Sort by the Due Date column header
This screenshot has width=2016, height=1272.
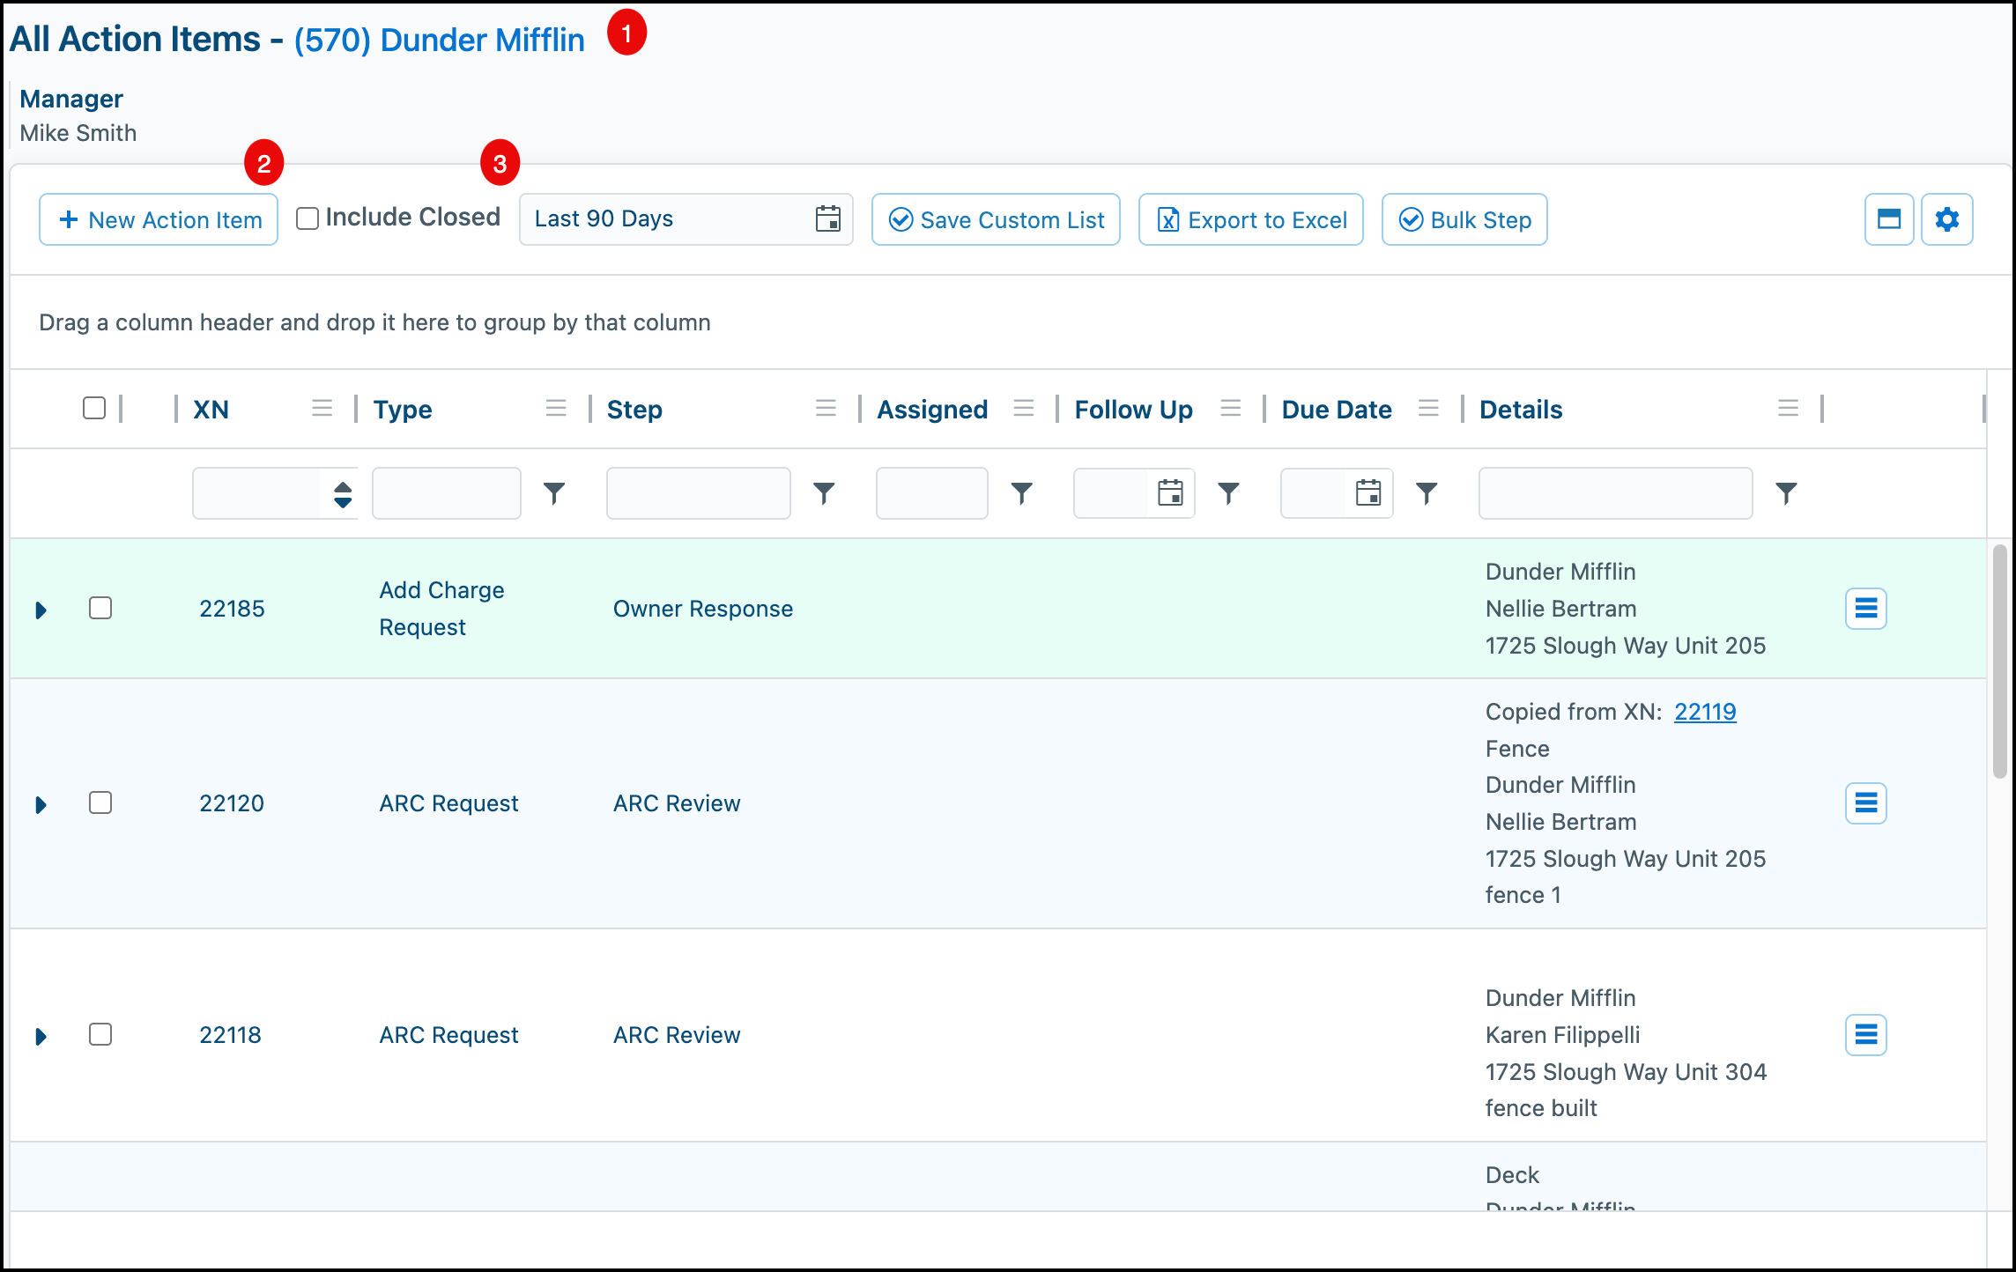(1337, 410)
